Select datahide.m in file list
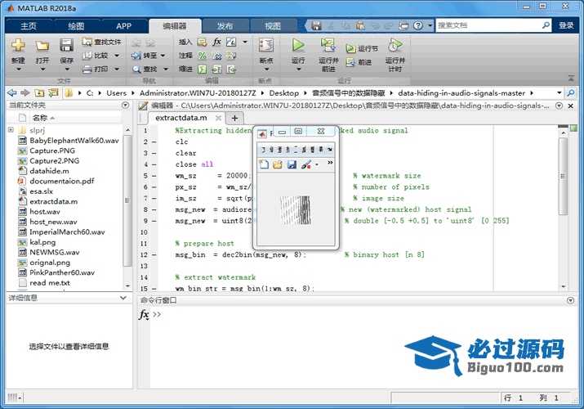584x409 pixels. (49, 171)
